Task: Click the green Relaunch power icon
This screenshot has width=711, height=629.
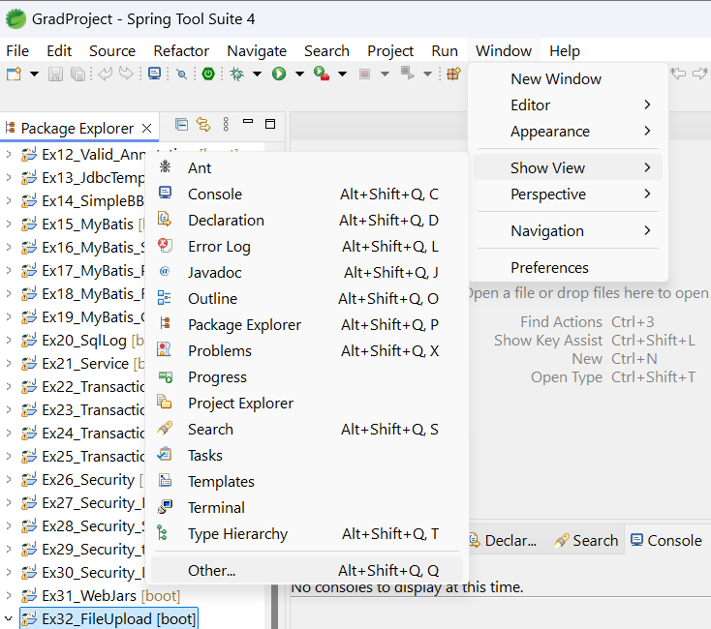Action: [208, 74]
